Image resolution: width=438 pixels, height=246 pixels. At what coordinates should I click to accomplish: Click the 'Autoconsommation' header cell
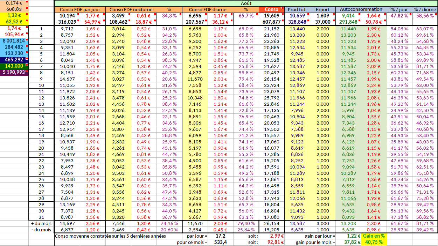361,10
